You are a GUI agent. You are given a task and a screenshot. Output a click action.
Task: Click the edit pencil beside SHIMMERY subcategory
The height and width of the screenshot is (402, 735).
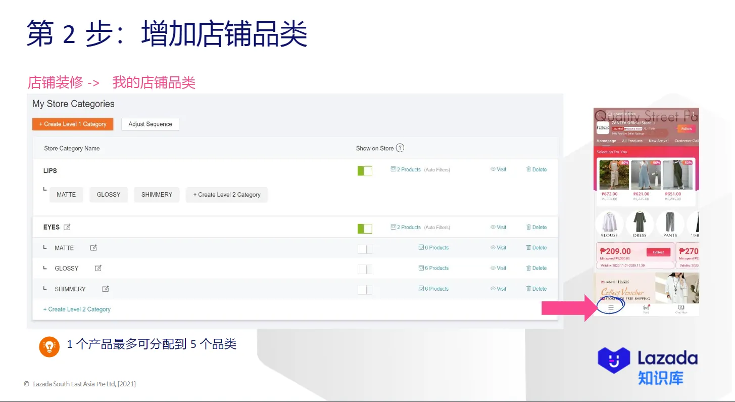click(105, 288)
